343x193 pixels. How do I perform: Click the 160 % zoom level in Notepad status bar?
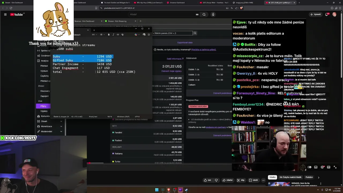[x=110, y=117]
